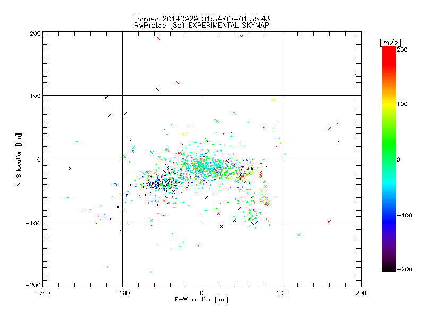Click the "N-S location [km]" axis label

[x=19, y=159]
